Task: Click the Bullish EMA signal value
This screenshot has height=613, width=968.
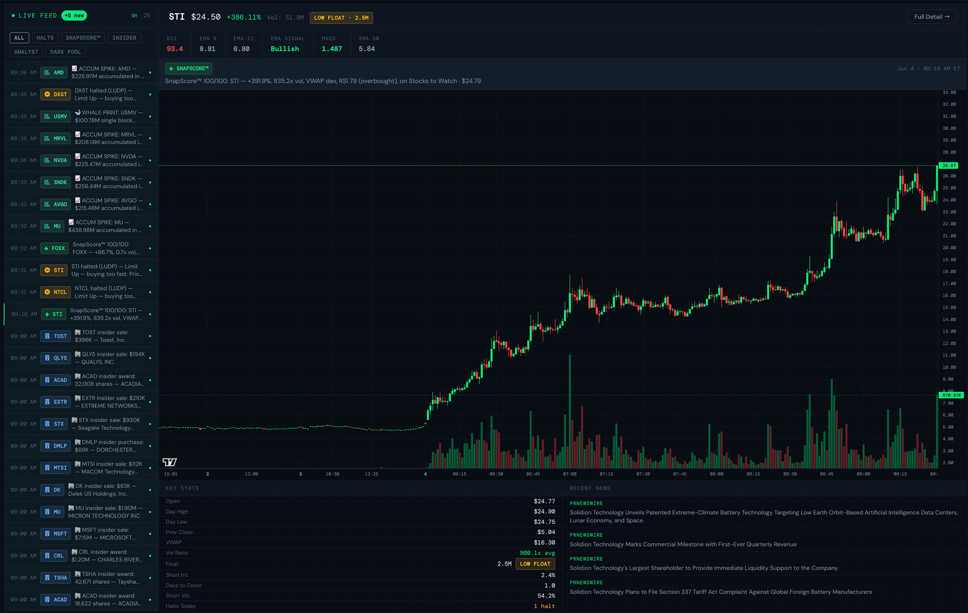Action: point(285,49)
